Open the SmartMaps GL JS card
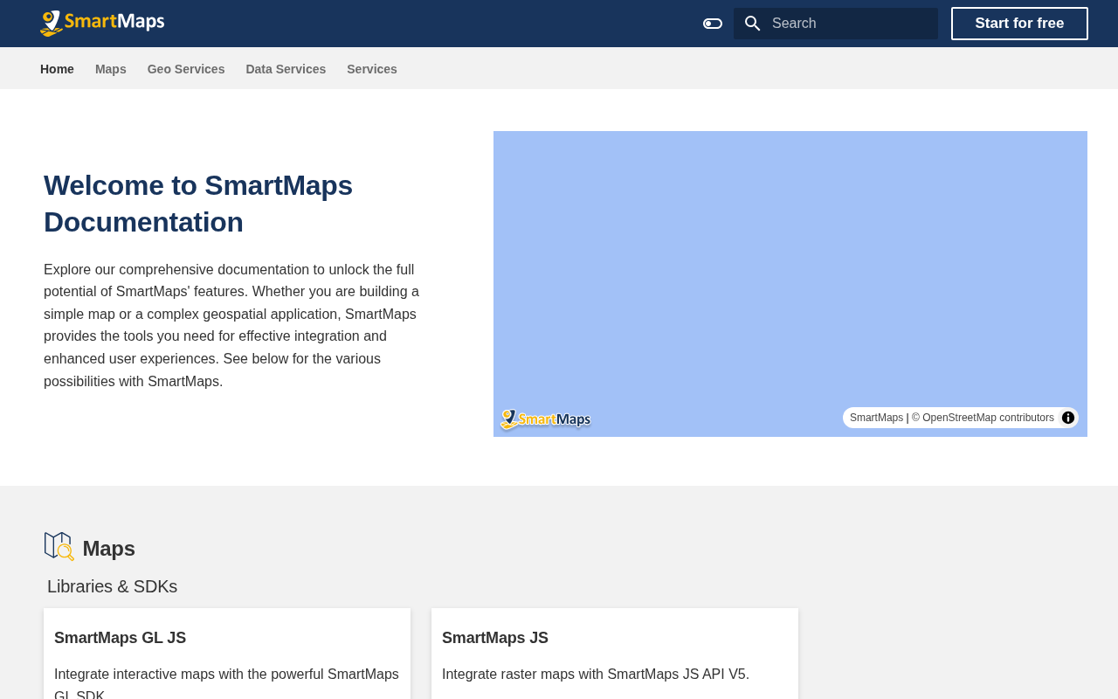 227,654
